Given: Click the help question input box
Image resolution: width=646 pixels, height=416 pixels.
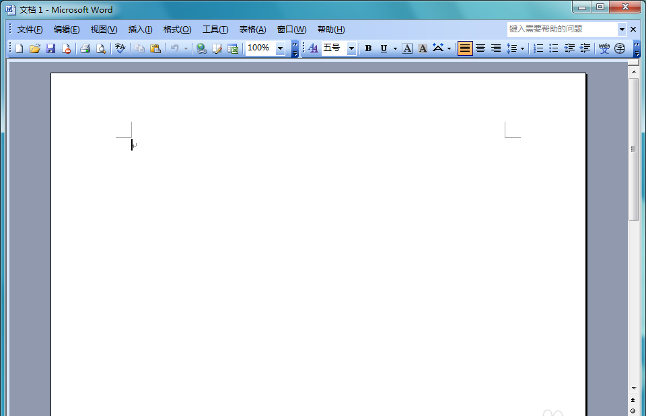Looking at the screenshot, I should point(563,29).
